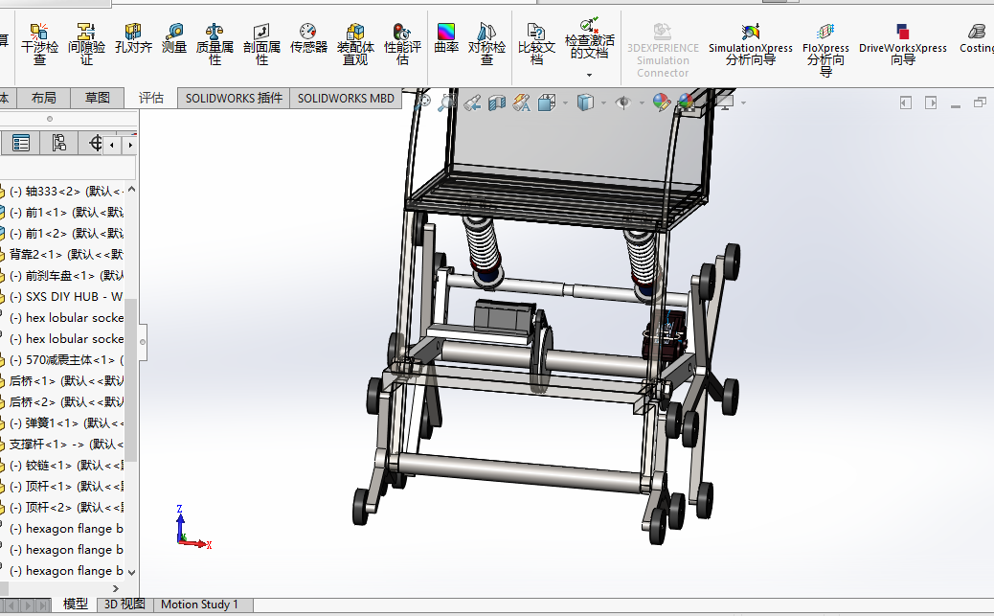Switch to the 布局 layout tab
Screen dimensions: 994x616
click(44, 98)
